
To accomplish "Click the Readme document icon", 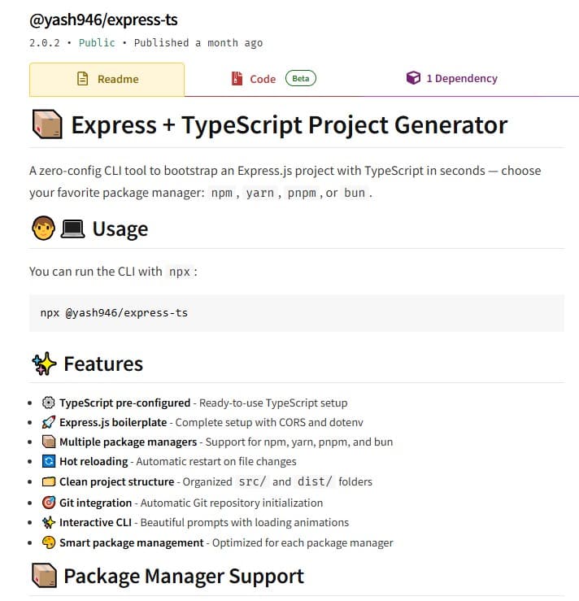I will 82,79.
